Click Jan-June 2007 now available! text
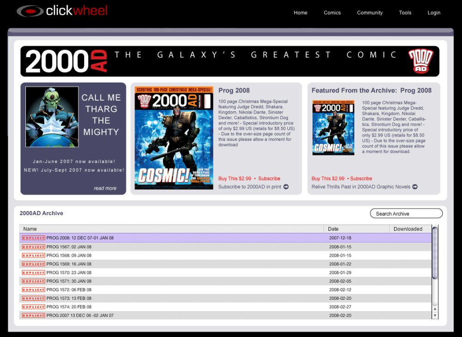This screenshot has height=337, width=462. tap(74, 161)
